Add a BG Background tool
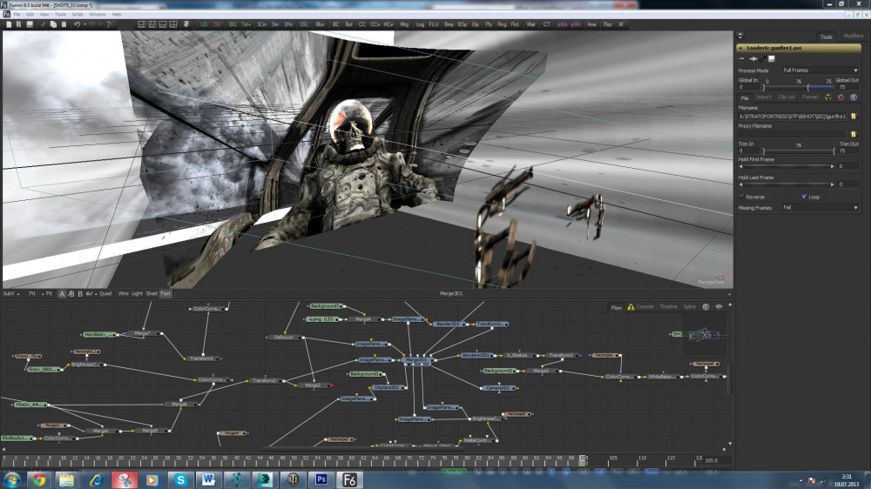The height and width of the screenshot is (489, 871). click(x=233, y=24)
